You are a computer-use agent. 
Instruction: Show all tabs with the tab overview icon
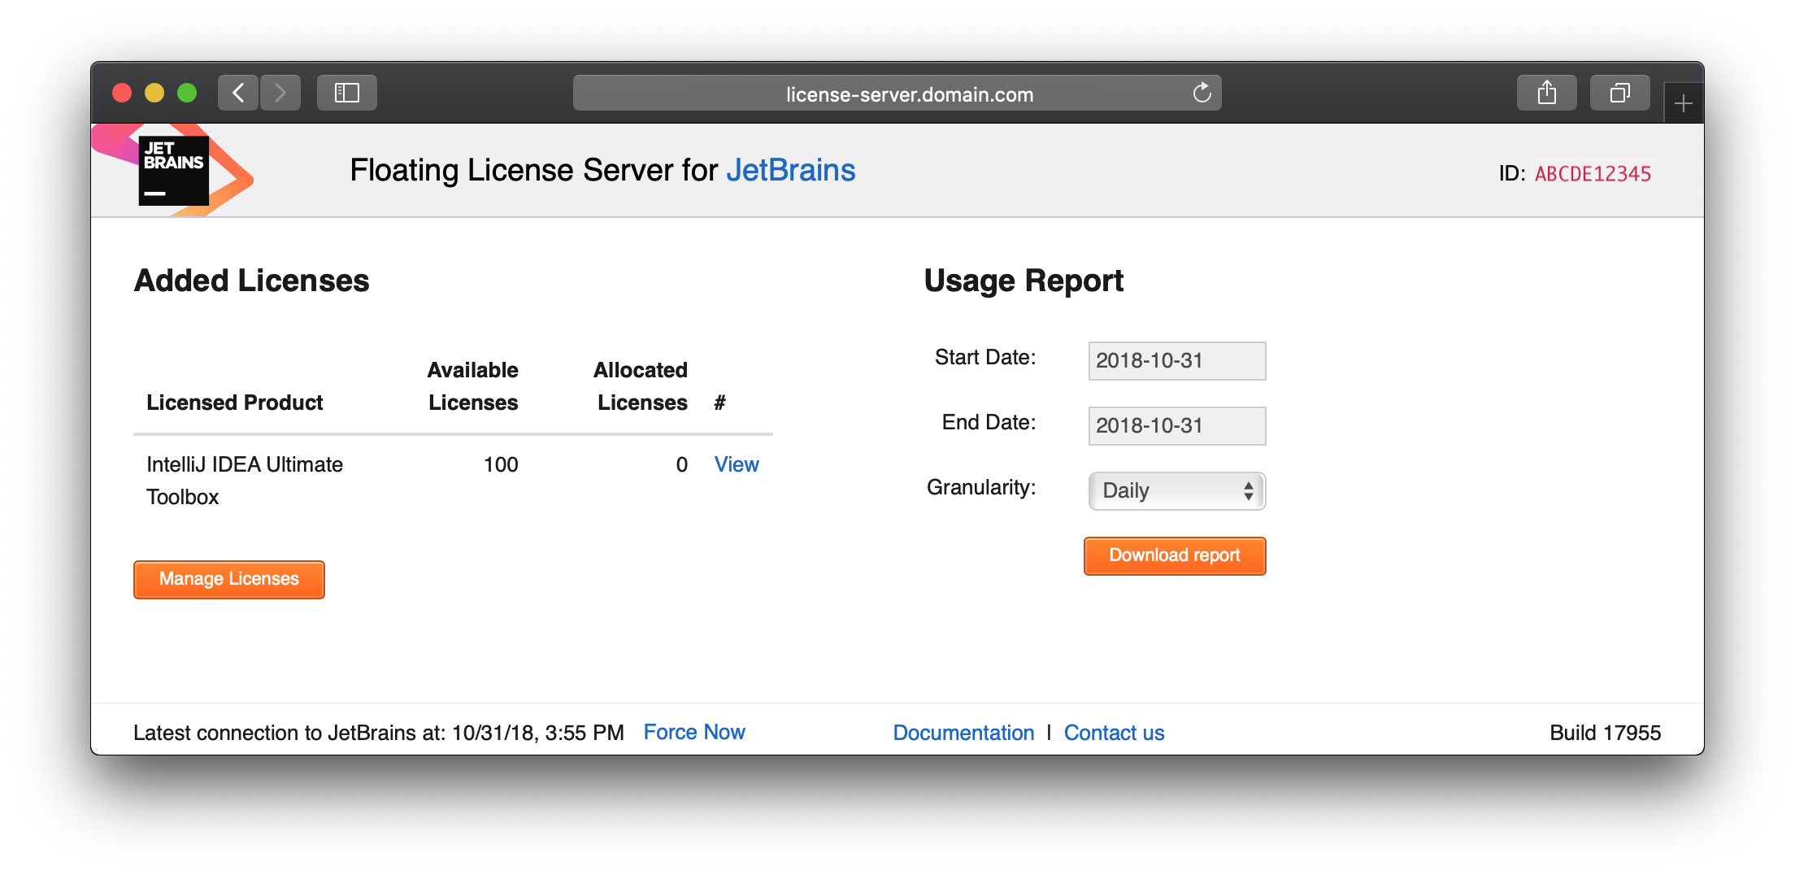pyautogui.click(x=1619, y=92)
